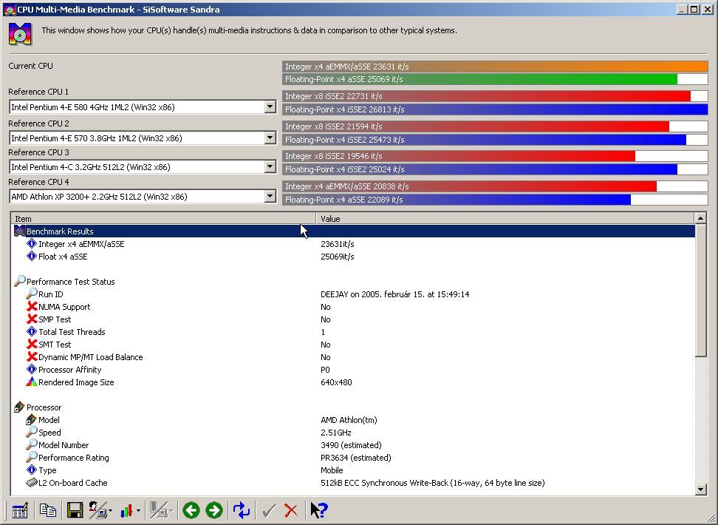Select the Model Number row
This screenshot has height=525, width=718.
coord(354,445)
